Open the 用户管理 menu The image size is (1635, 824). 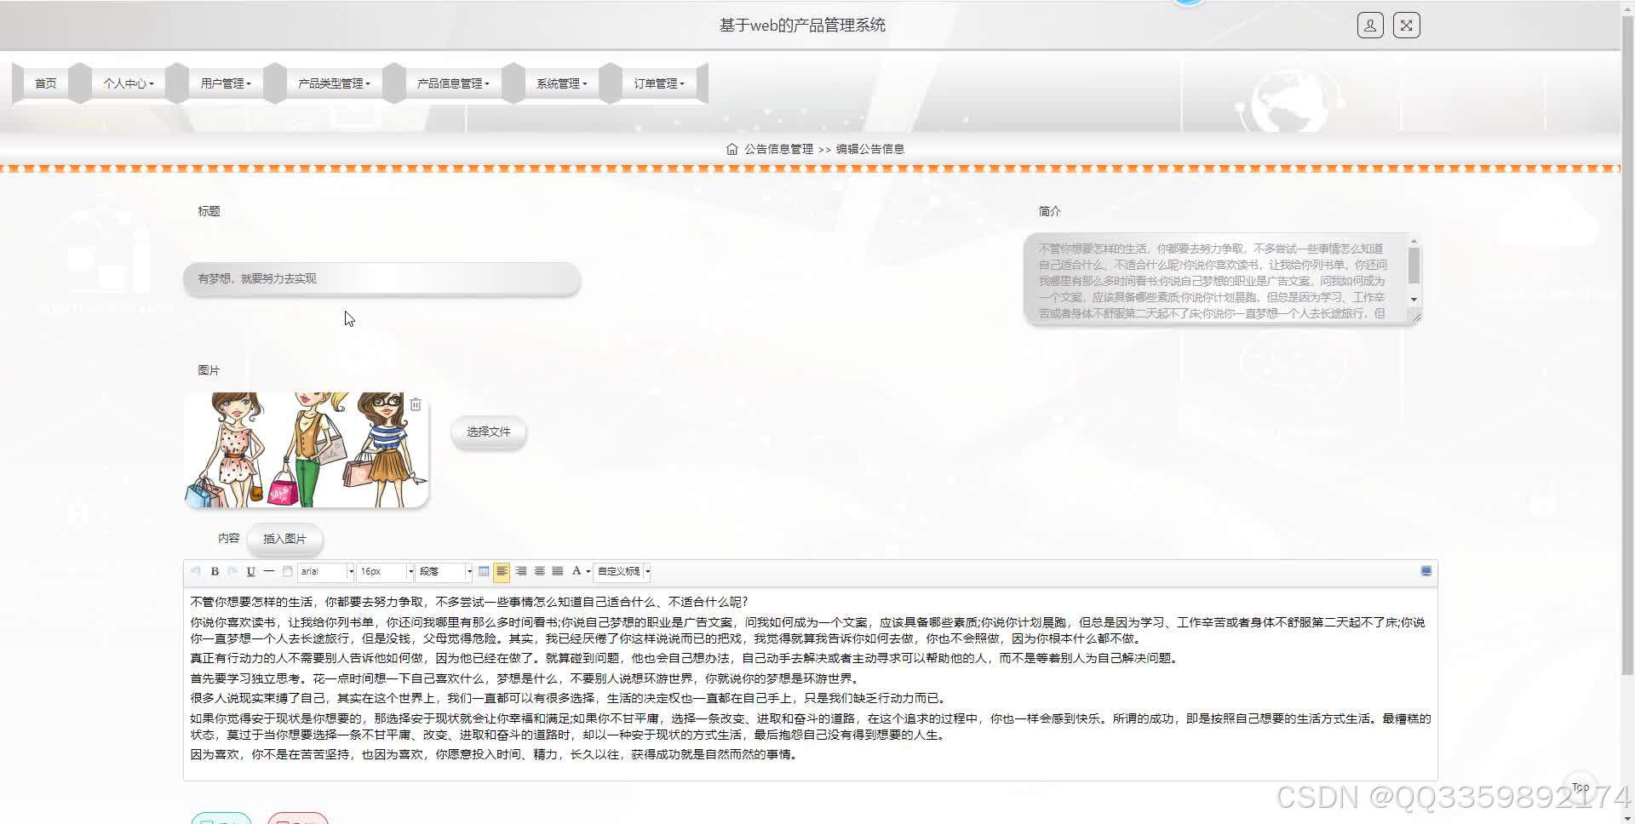(226, 83)
